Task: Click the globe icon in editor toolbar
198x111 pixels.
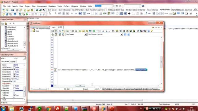Action: click(90, 31)
